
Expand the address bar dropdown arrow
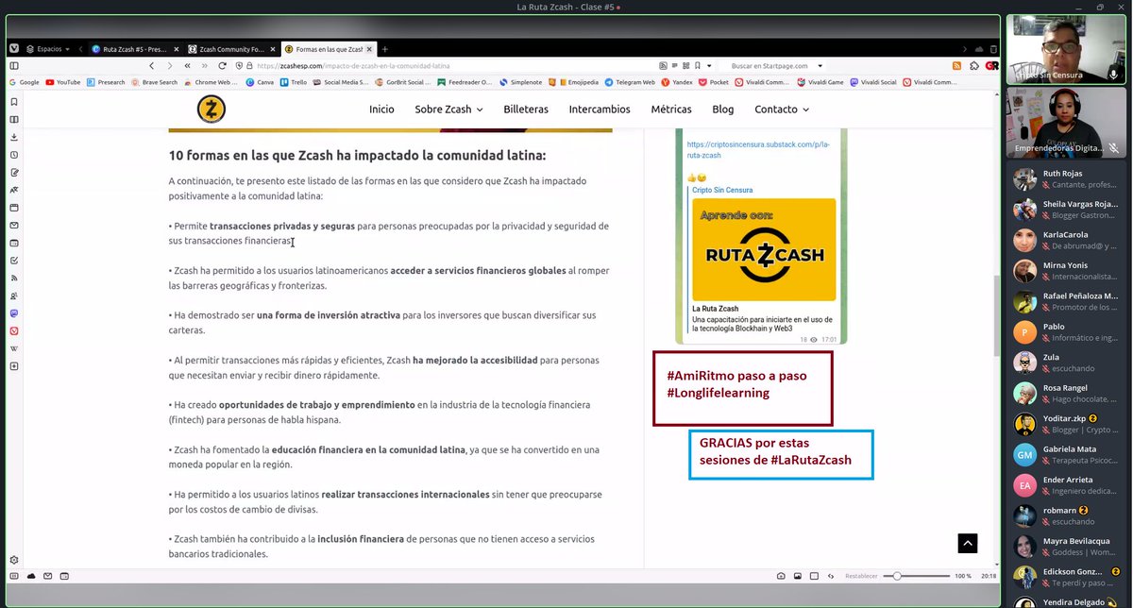[710, 66]
